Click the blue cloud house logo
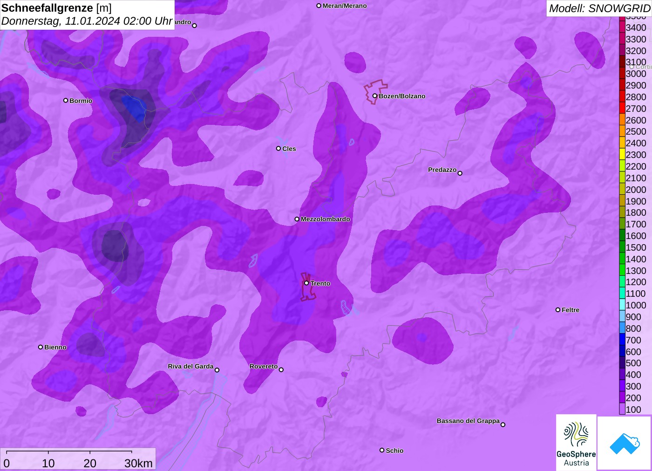The image size is (652, 471). (625, 443)
